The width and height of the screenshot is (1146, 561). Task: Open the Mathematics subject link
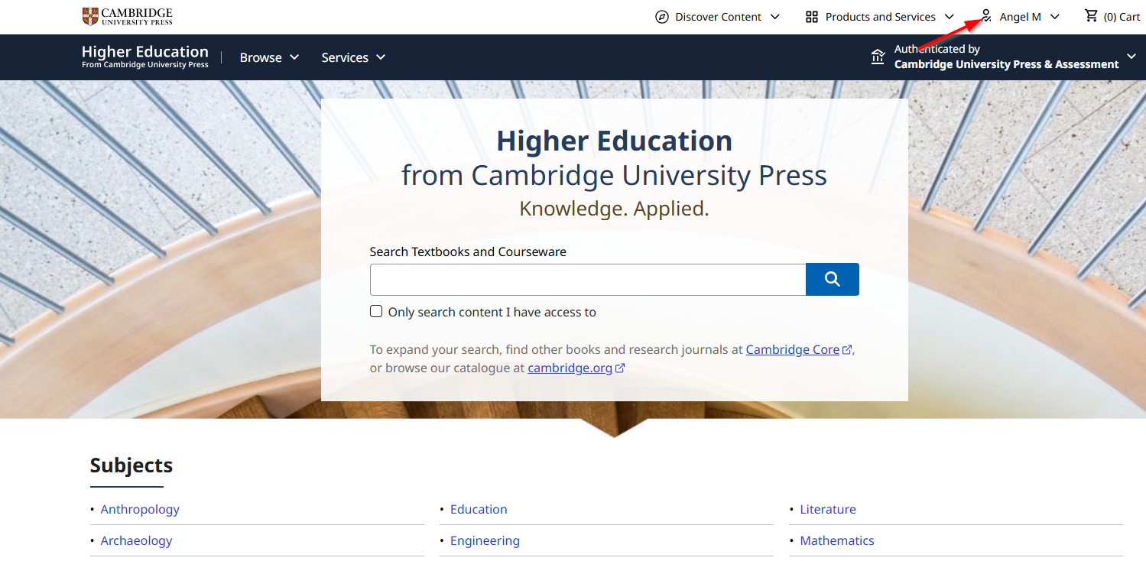pos(837,540)
